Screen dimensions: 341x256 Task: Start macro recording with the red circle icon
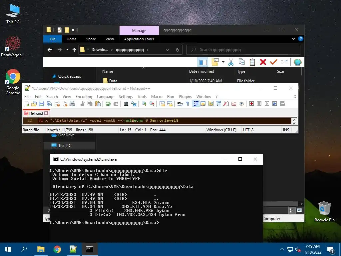point(252,104)
